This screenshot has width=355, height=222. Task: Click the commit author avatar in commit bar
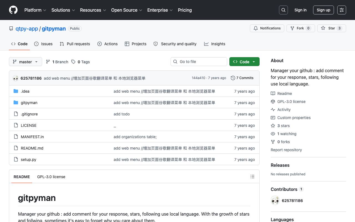16,78
